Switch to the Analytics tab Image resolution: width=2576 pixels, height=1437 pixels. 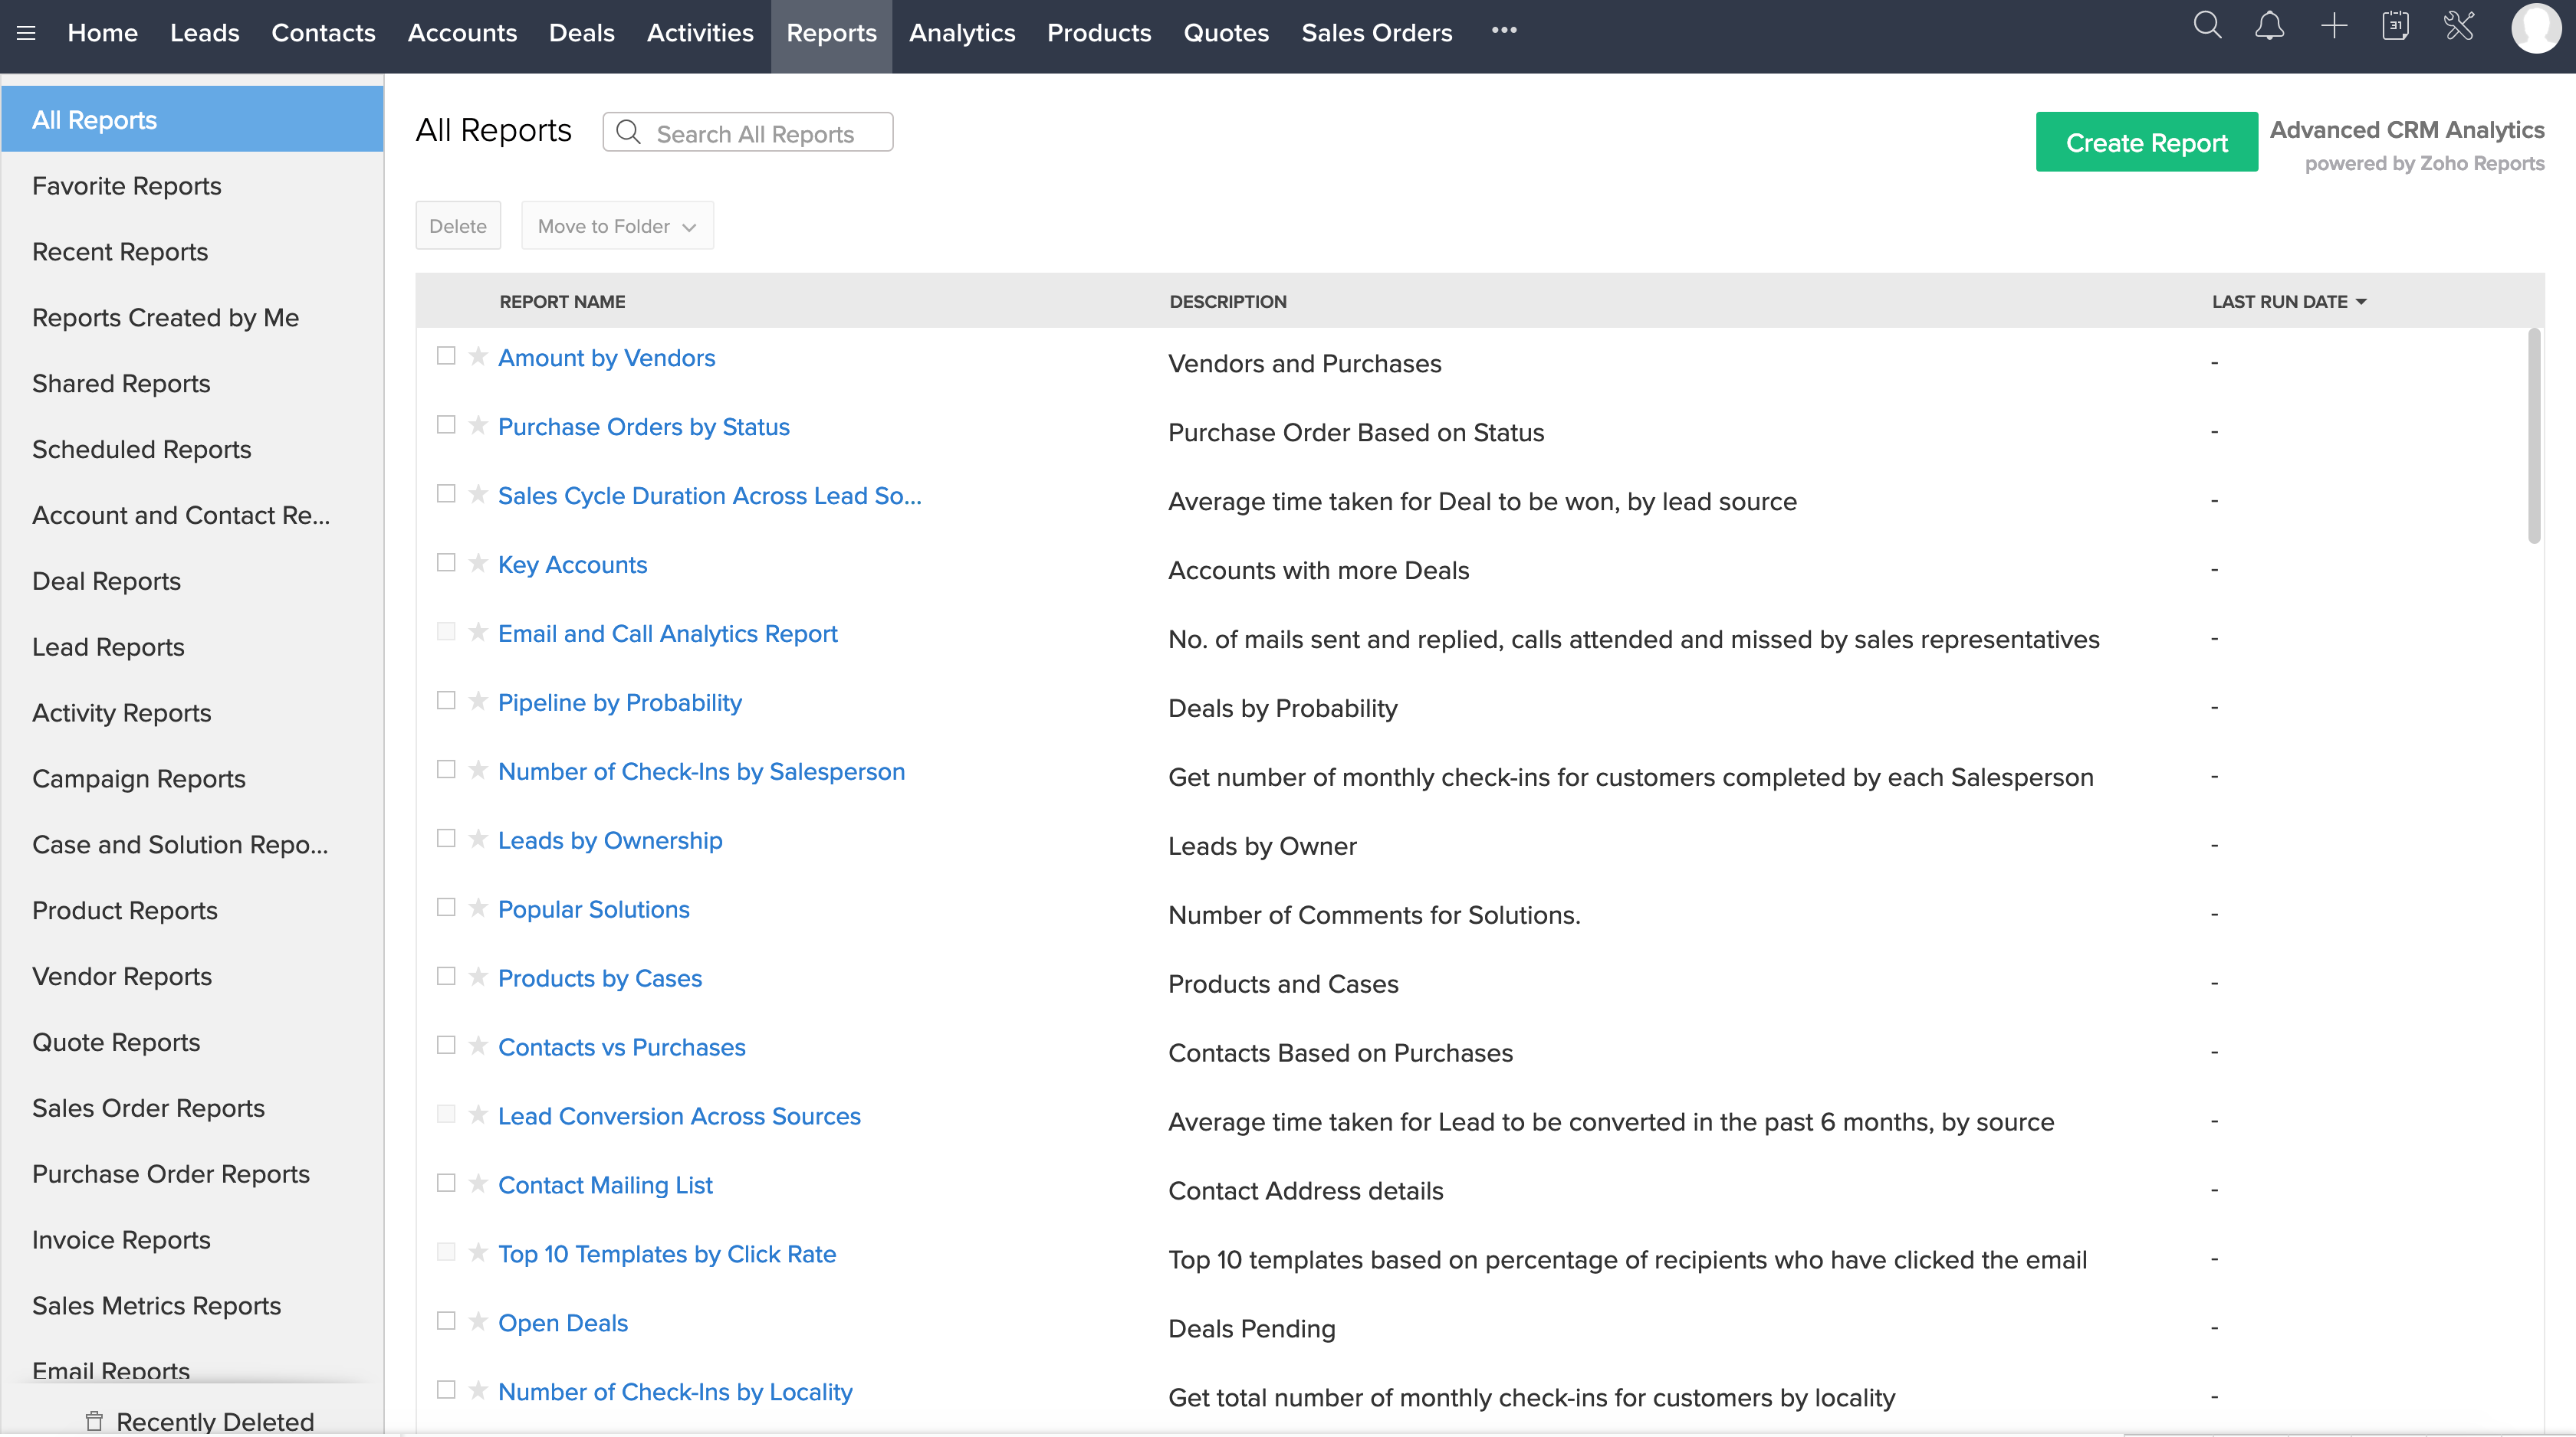click(961, 33)
